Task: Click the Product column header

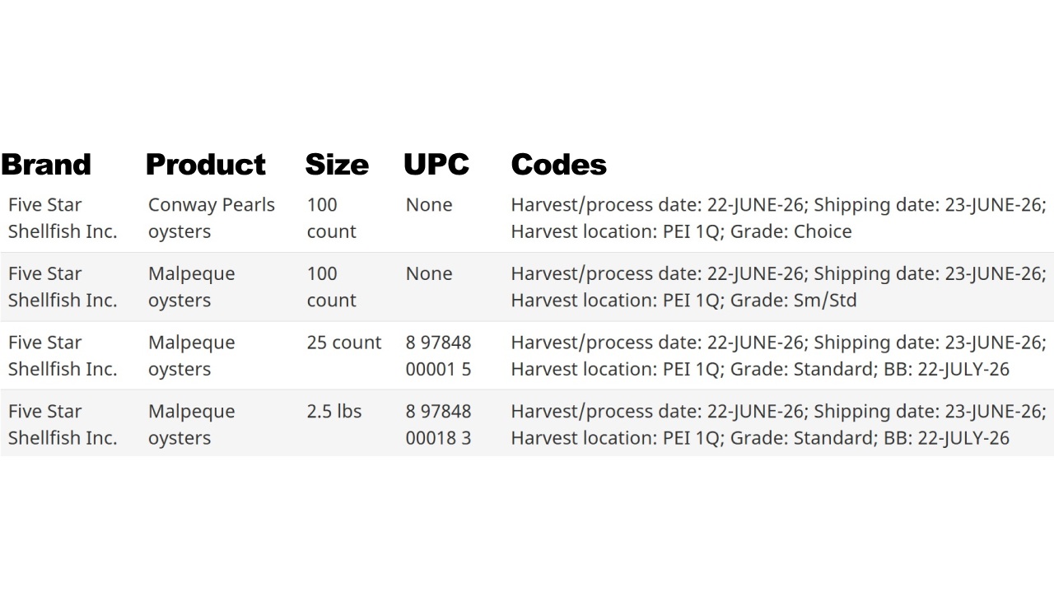Action: [206, 165]
